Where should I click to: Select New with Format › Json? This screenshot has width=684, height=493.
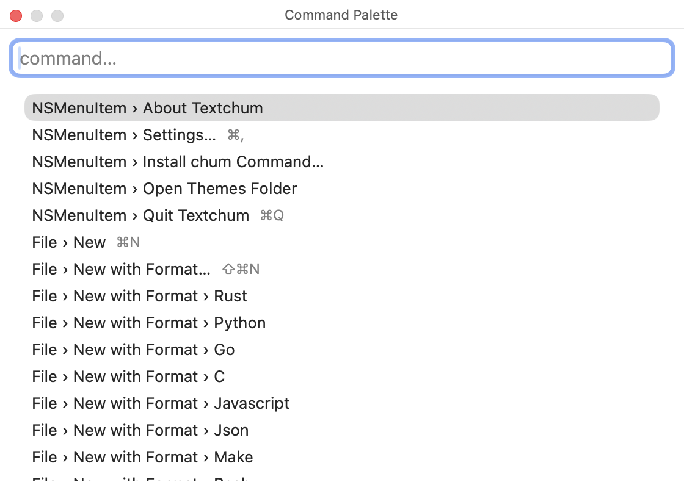coord(342,430)
